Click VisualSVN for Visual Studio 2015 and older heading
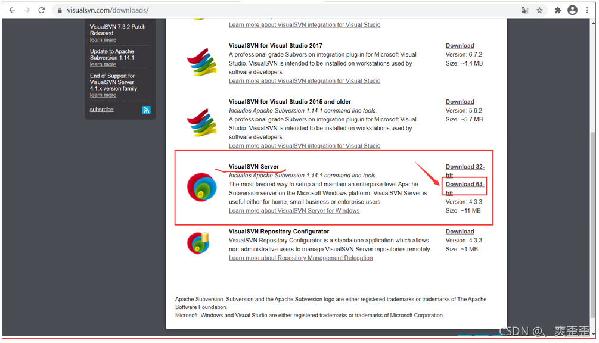The image size is (599, 343). 290,101
